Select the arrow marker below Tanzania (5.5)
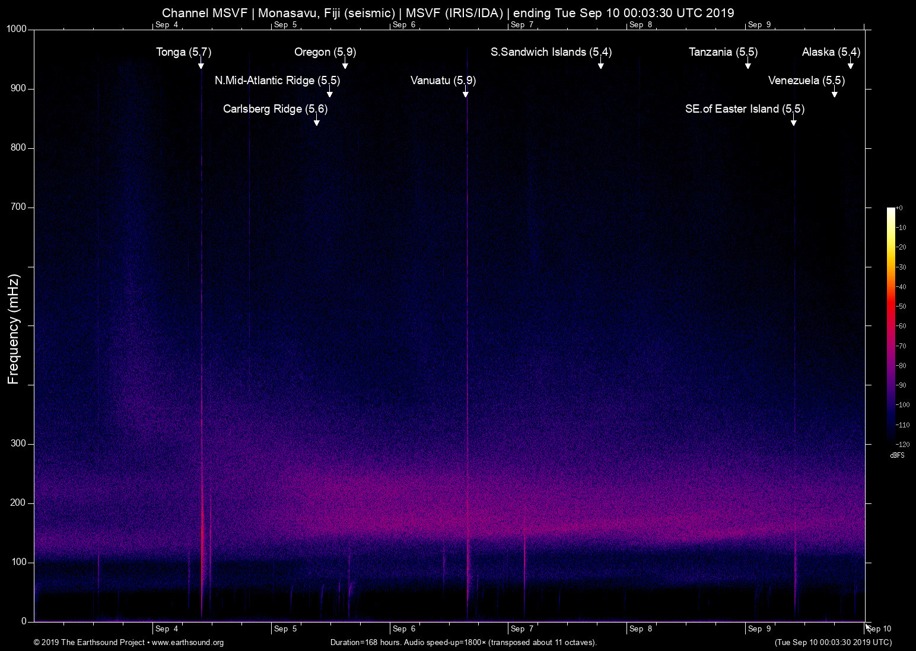916x651 pixels. (x=748, y=64)
